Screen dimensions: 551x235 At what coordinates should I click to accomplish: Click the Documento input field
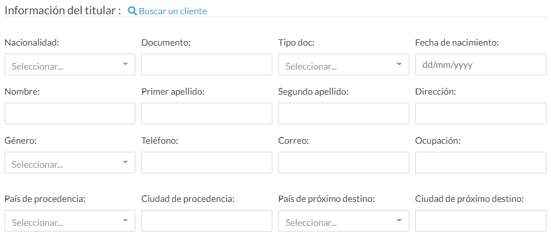pos(207,64)
